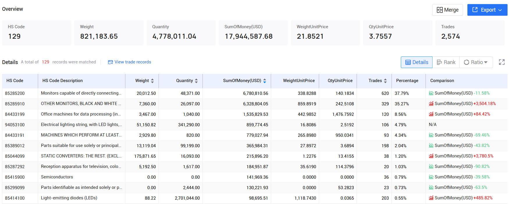Click the +3,780.5% comparison value

point(483,156)
